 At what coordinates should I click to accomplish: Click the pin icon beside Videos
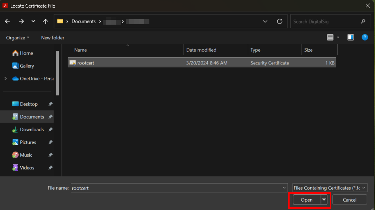click(50, 167)
